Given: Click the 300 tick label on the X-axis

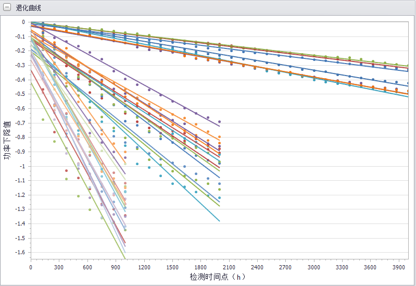Looking at the screenshot, I should (59, 267).
